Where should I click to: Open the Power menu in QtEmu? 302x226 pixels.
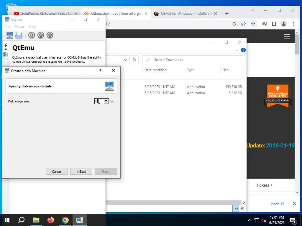[19, 27]
